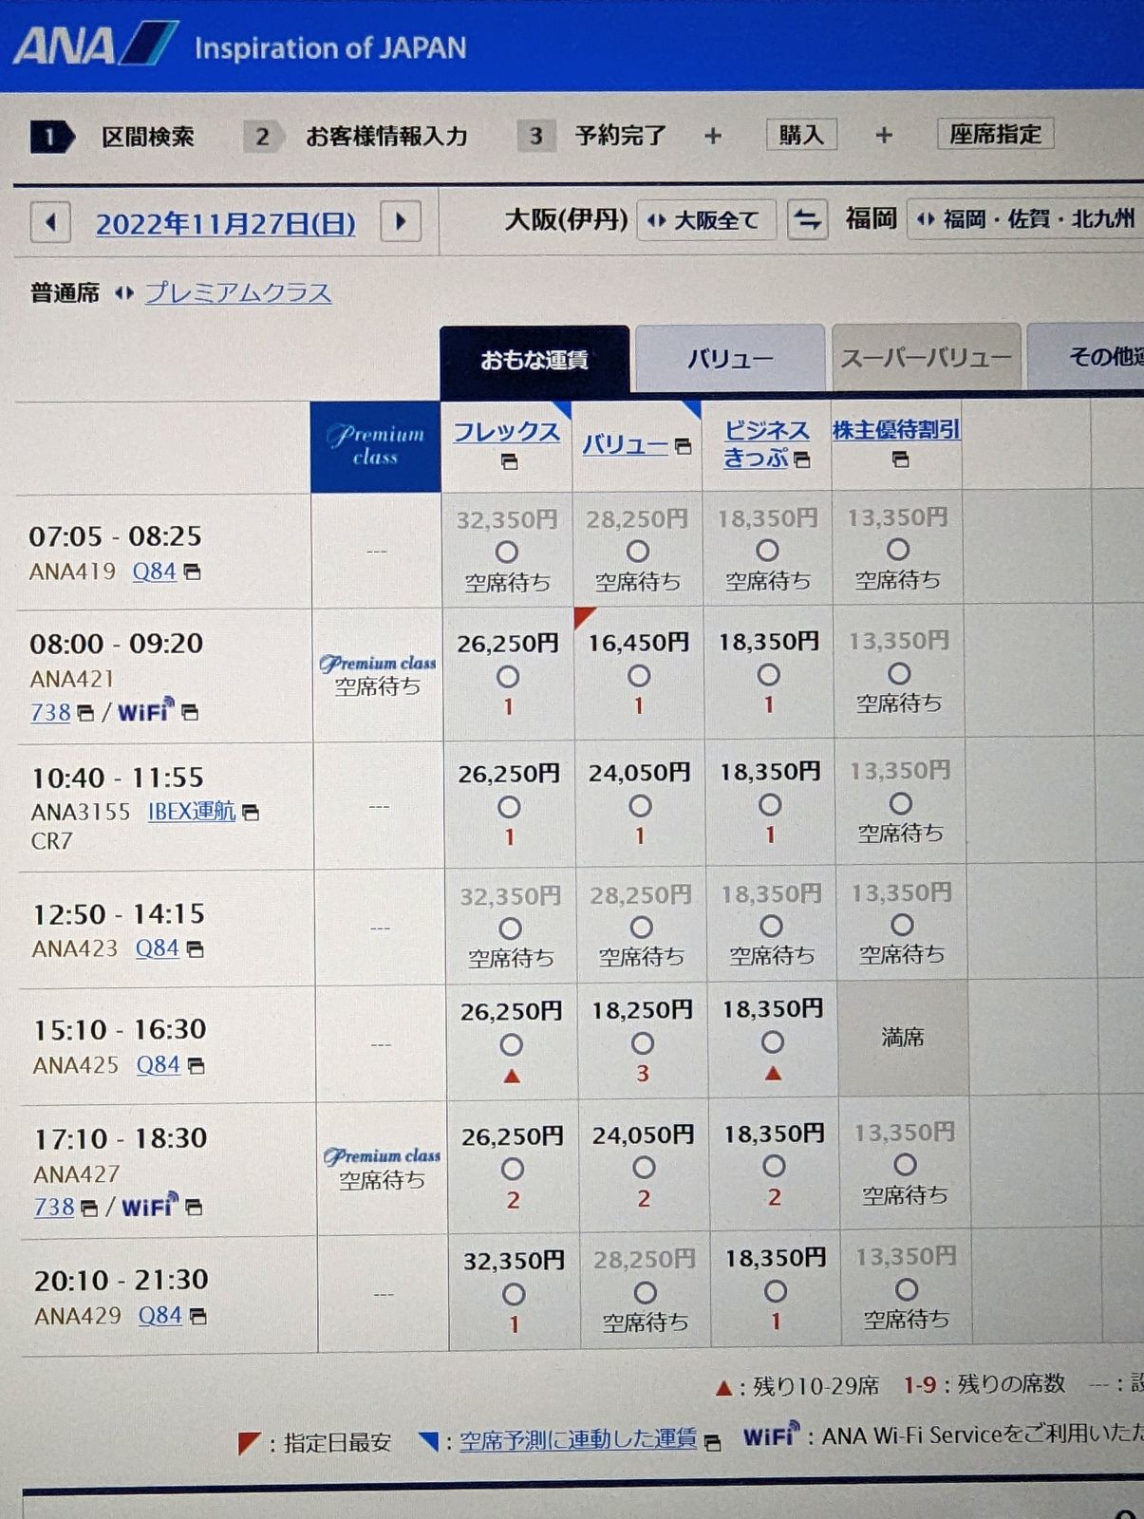Open 738 aircraft link for ANA421
This screenshot has width=1144, height=1519.
[51, 712]
